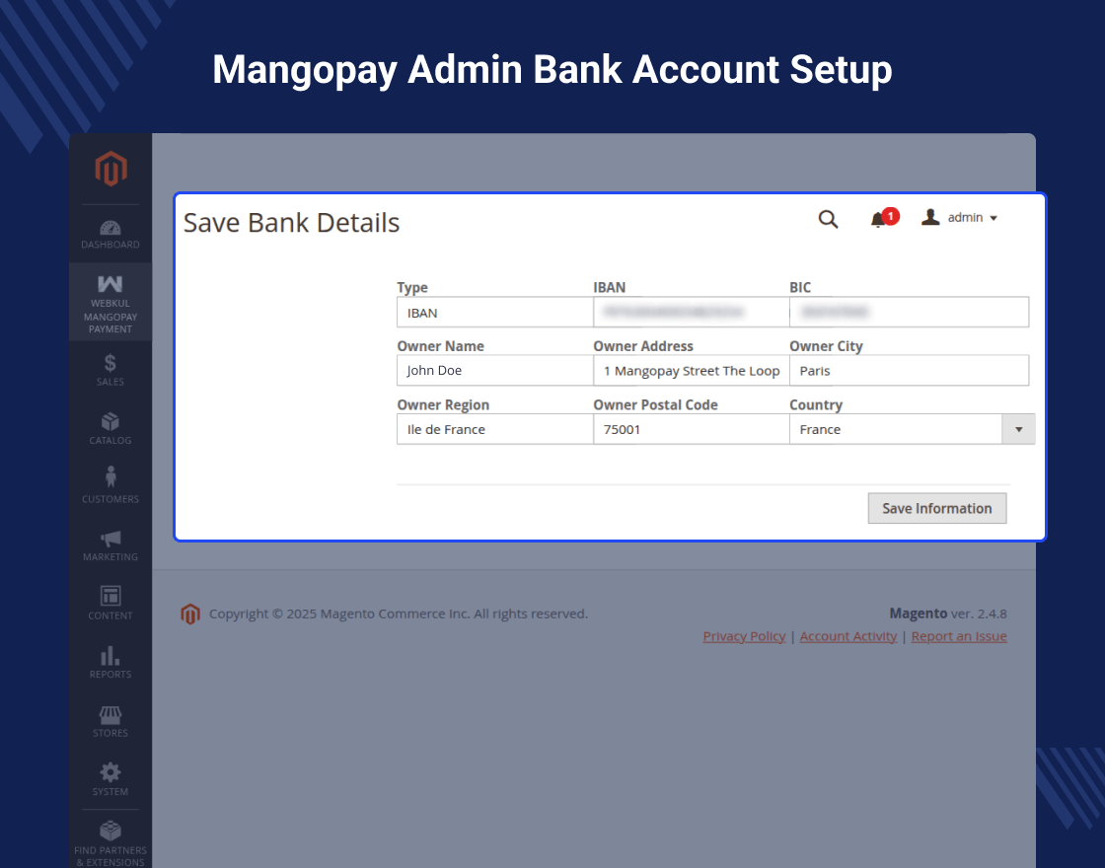This screenshot has width=1105, height=868.
Task: Open the System gear menu
Action: click(x=110, y=778)
